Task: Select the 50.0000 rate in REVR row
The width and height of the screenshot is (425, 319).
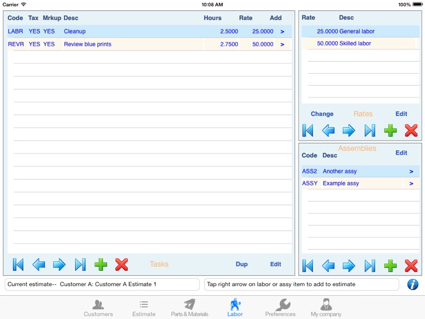Action: coord(262,44)
